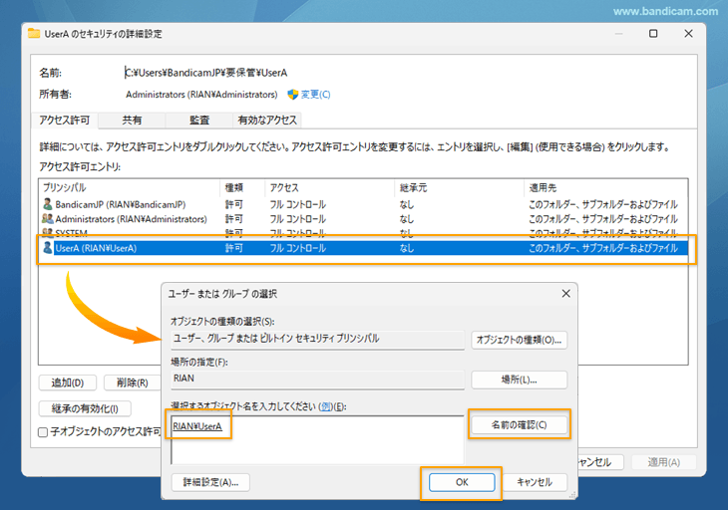Click the 詳細設定(A)... button
Screen dimensions: 728x510
(210, 482)
